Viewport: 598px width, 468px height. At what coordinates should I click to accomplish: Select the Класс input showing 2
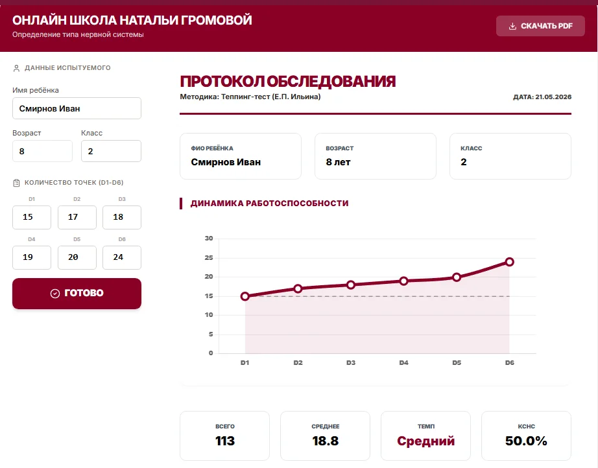111,151
